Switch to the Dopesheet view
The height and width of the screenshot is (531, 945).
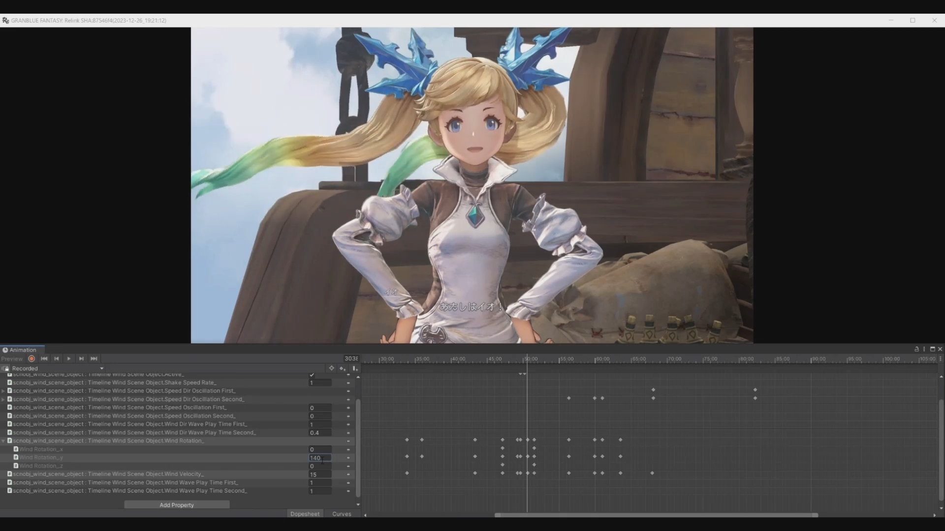pyautogui.click(x=305, y=514)
